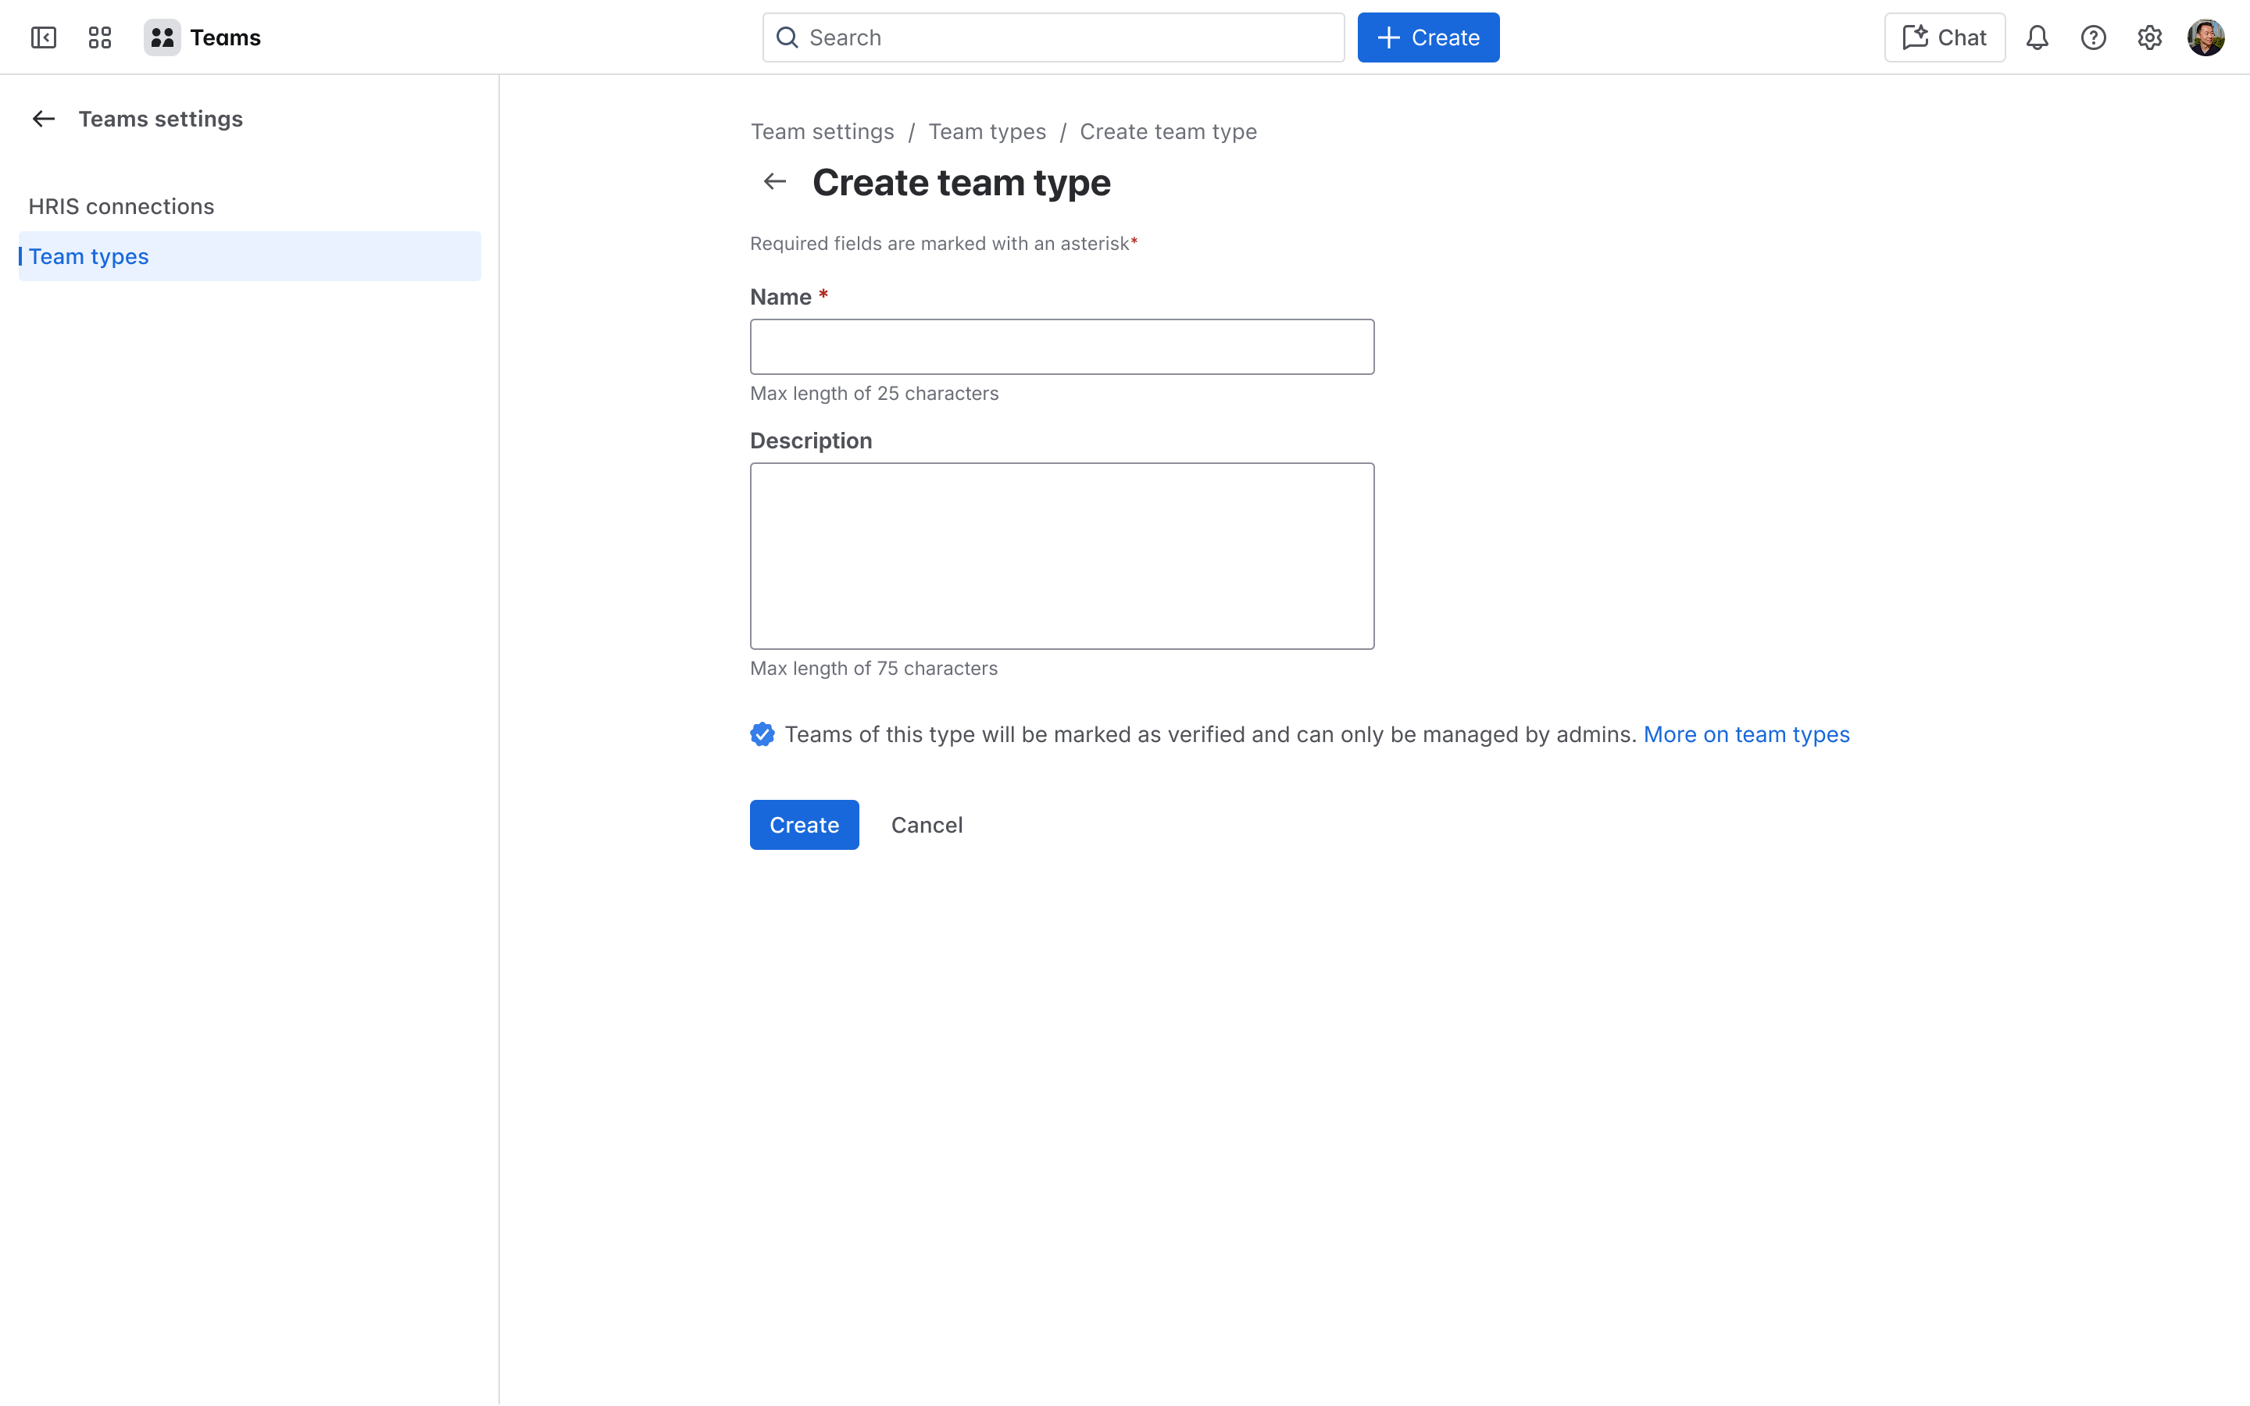Click the back arrow beside Create team type

(773, 181)
